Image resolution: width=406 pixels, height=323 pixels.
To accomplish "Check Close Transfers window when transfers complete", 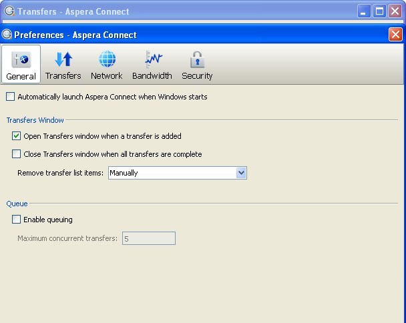I will [x=16, y=154].
